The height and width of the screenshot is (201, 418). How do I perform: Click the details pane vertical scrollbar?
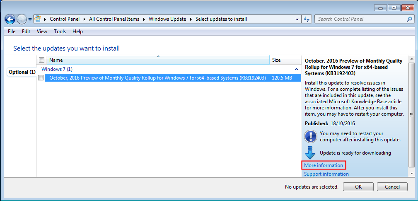tap(411, 115)
